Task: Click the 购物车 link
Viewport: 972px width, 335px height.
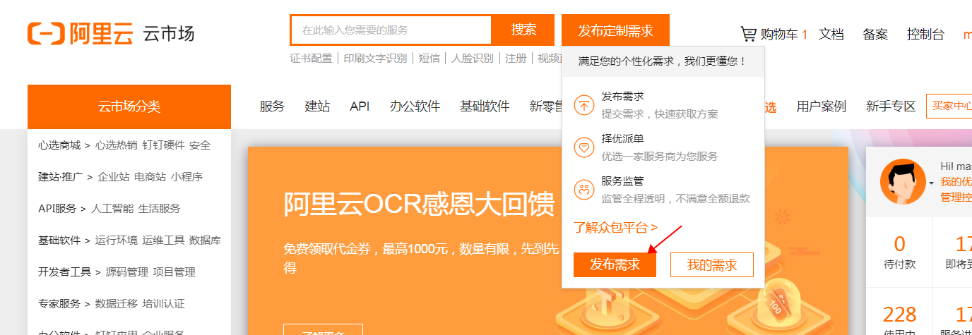Action: click(x=779, y=34)
